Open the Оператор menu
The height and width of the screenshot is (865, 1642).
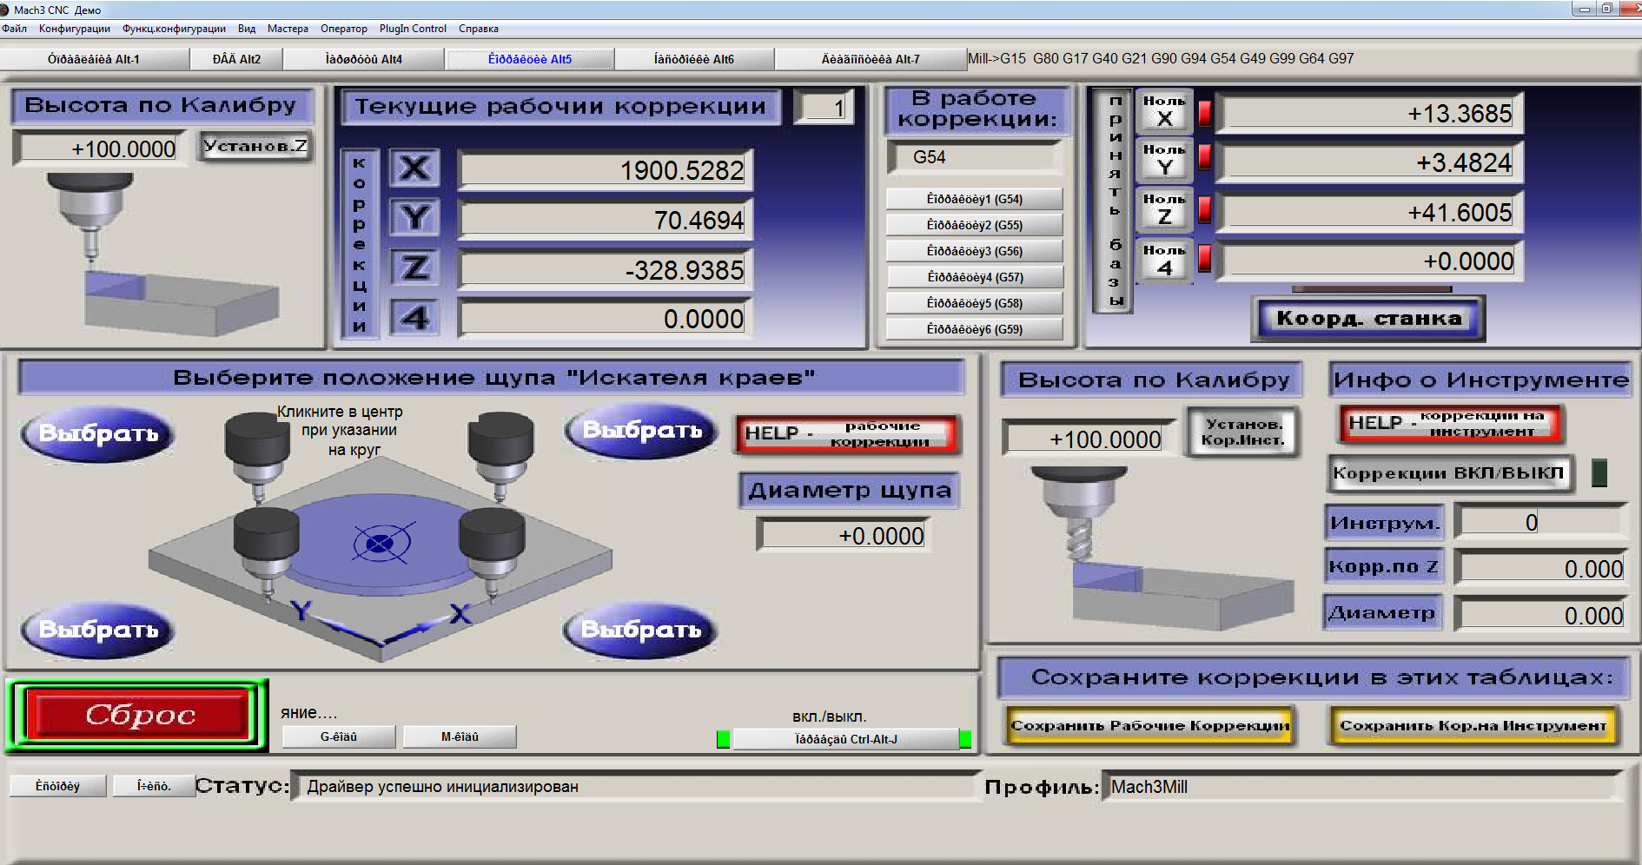pyautogui.click(x=344, y=29)
